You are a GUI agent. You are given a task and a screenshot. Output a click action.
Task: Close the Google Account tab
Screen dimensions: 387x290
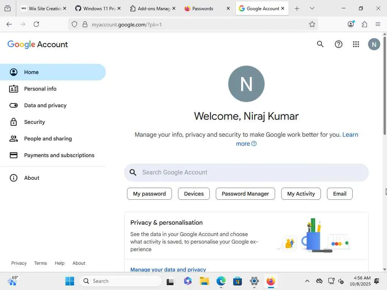click(x=283, y=8)
